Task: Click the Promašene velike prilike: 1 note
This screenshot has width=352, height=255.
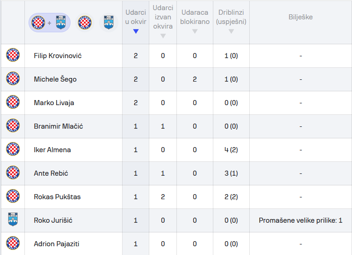Action: pyautogui.click(x=300, y=220)
